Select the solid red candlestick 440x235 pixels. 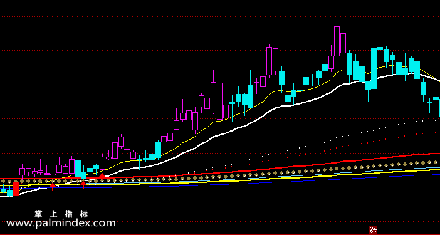16,189
